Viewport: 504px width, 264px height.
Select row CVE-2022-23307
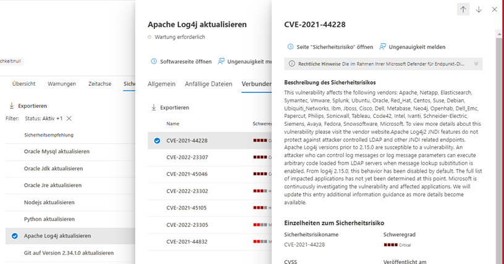[209, 157]
